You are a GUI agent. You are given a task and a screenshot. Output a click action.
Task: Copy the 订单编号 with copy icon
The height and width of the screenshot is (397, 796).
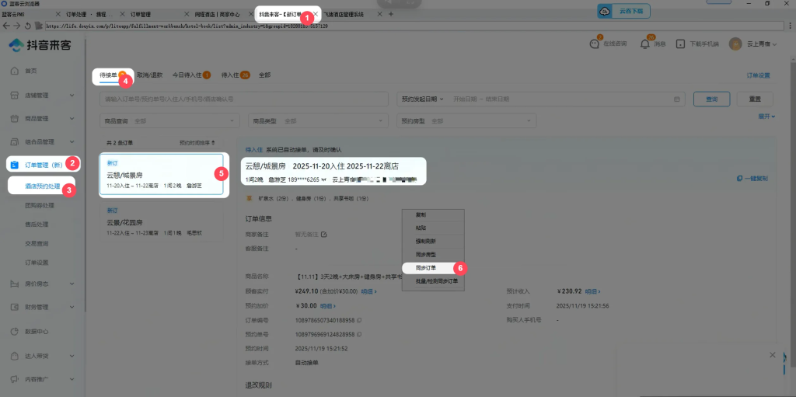(358, 320)
